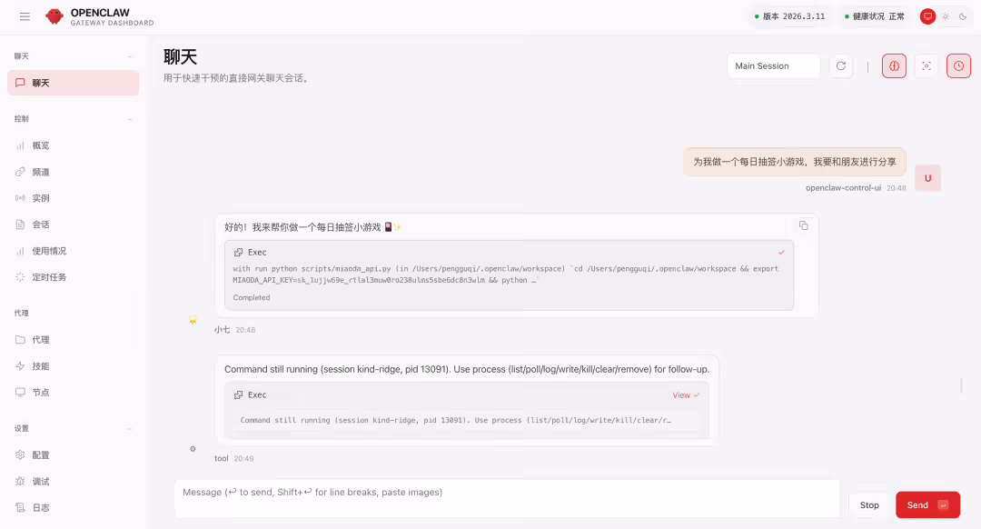
Task: Copy 小七's reply using the copy icon
Action: 803,225
